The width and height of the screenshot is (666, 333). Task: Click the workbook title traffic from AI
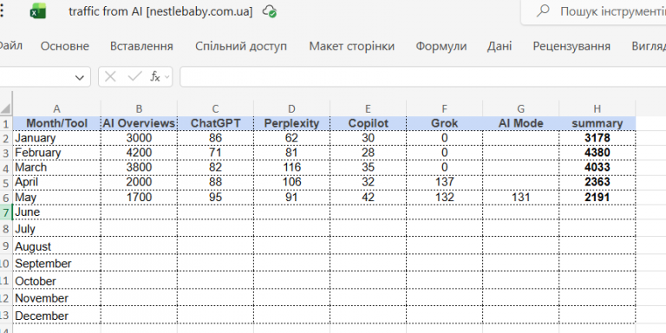(160, 11)
